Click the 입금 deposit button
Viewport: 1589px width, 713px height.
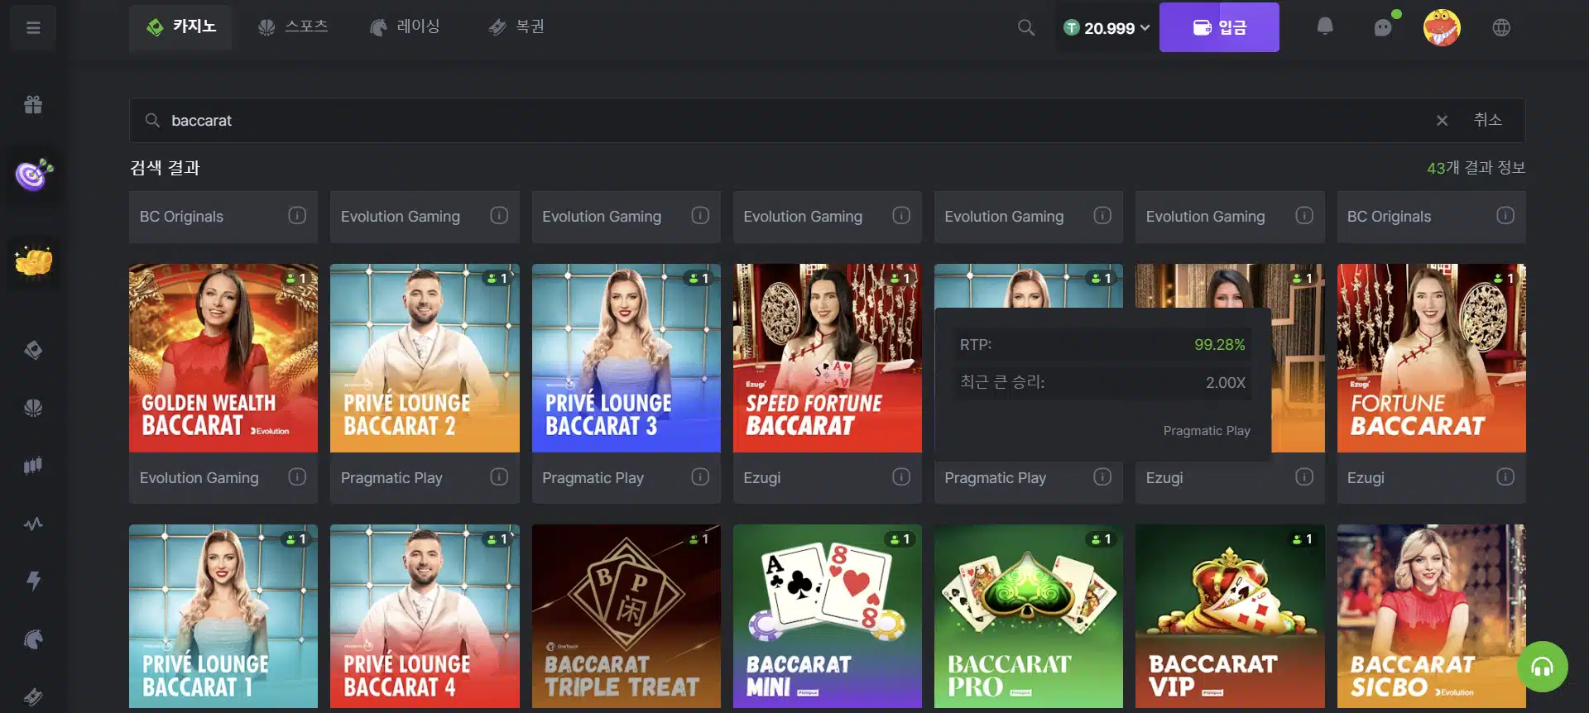tap(1219, 27)
